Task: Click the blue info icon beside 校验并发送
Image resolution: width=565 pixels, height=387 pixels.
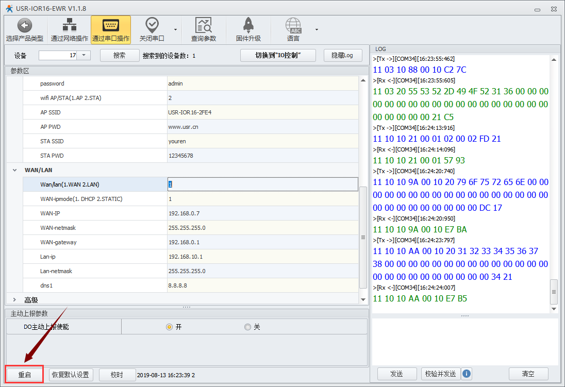Action: point(466,374)
